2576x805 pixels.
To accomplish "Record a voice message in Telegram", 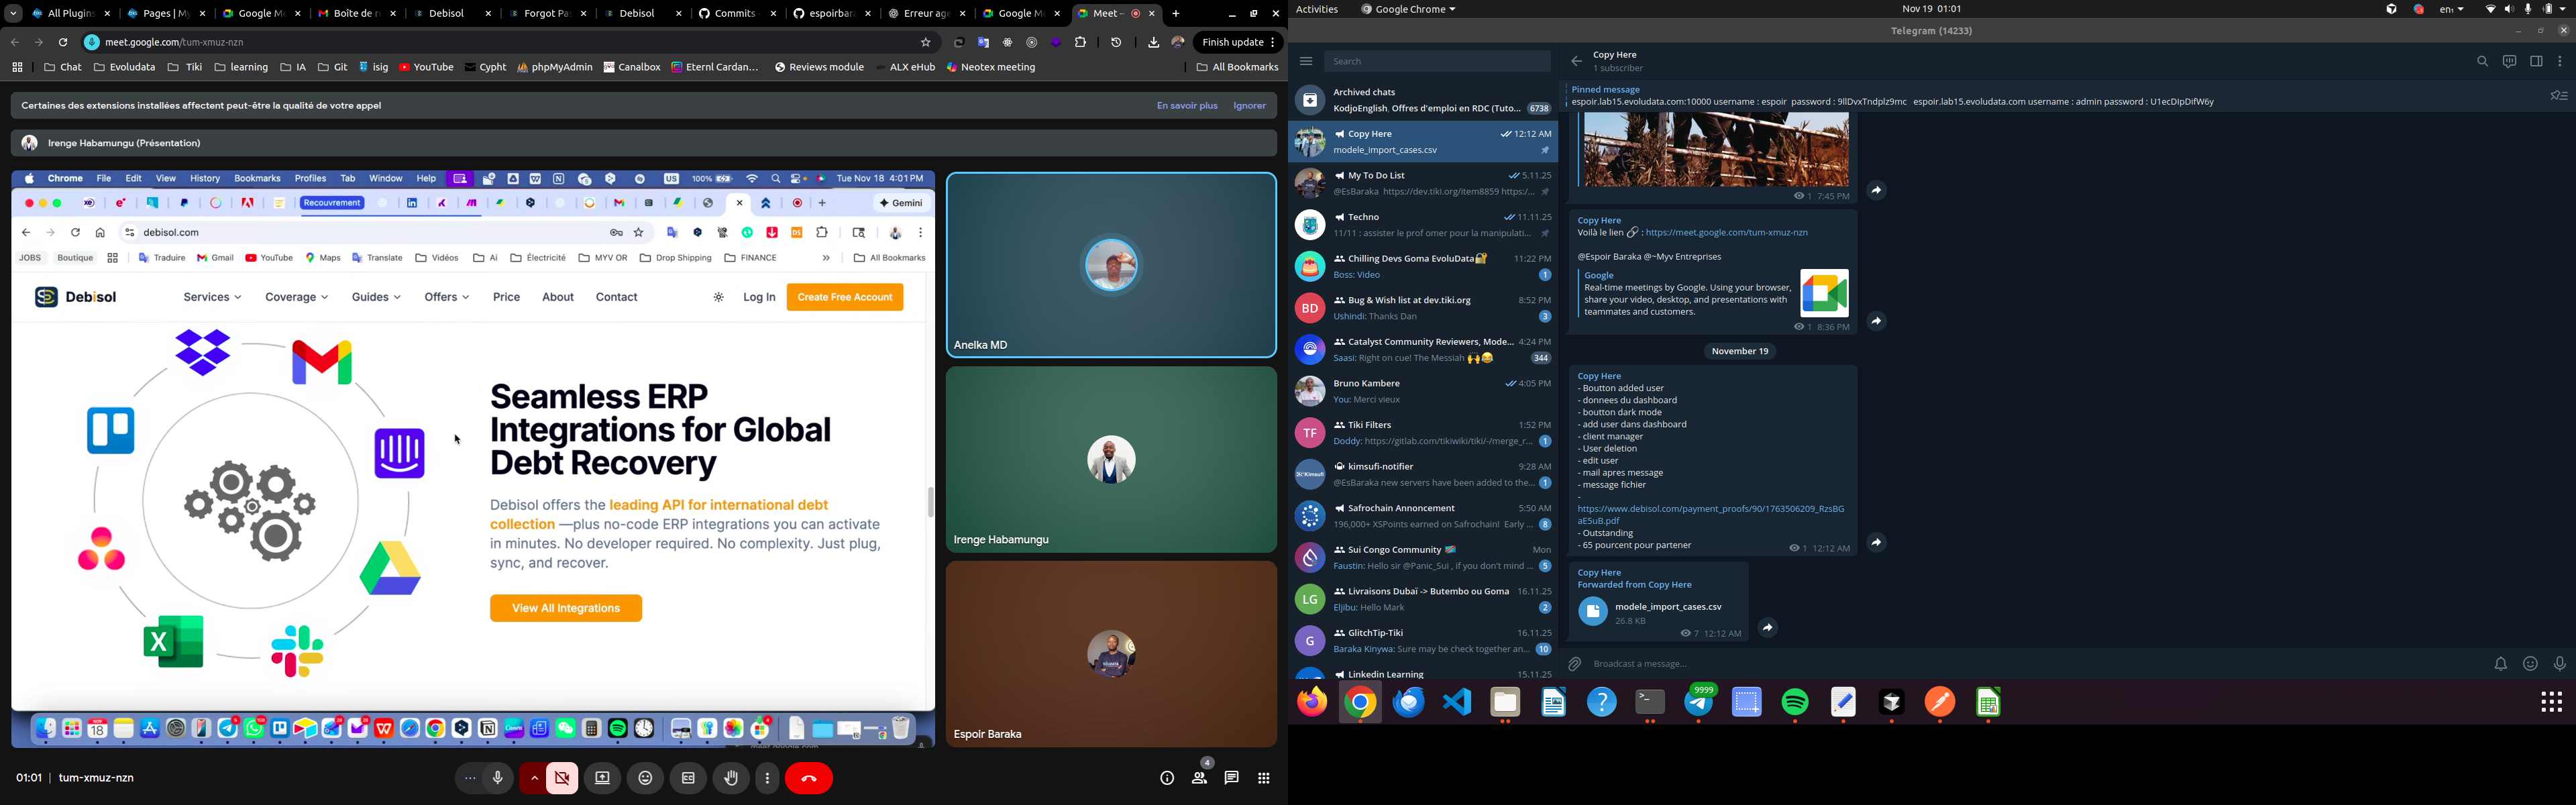I will point(2559,664).
